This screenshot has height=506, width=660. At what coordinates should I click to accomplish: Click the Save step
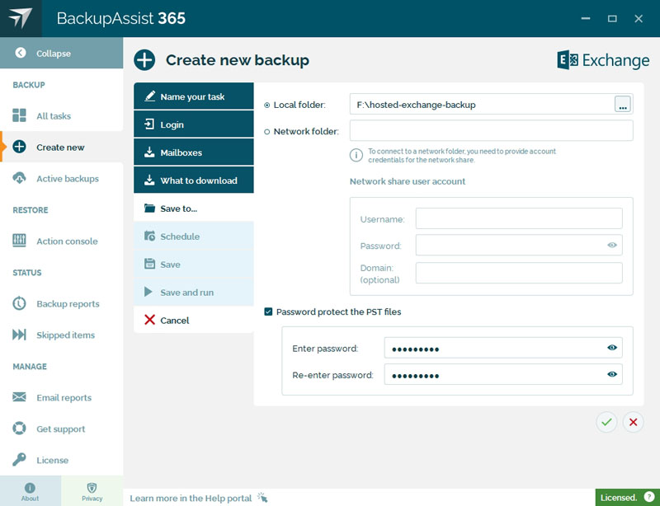(x=194, y=265)
